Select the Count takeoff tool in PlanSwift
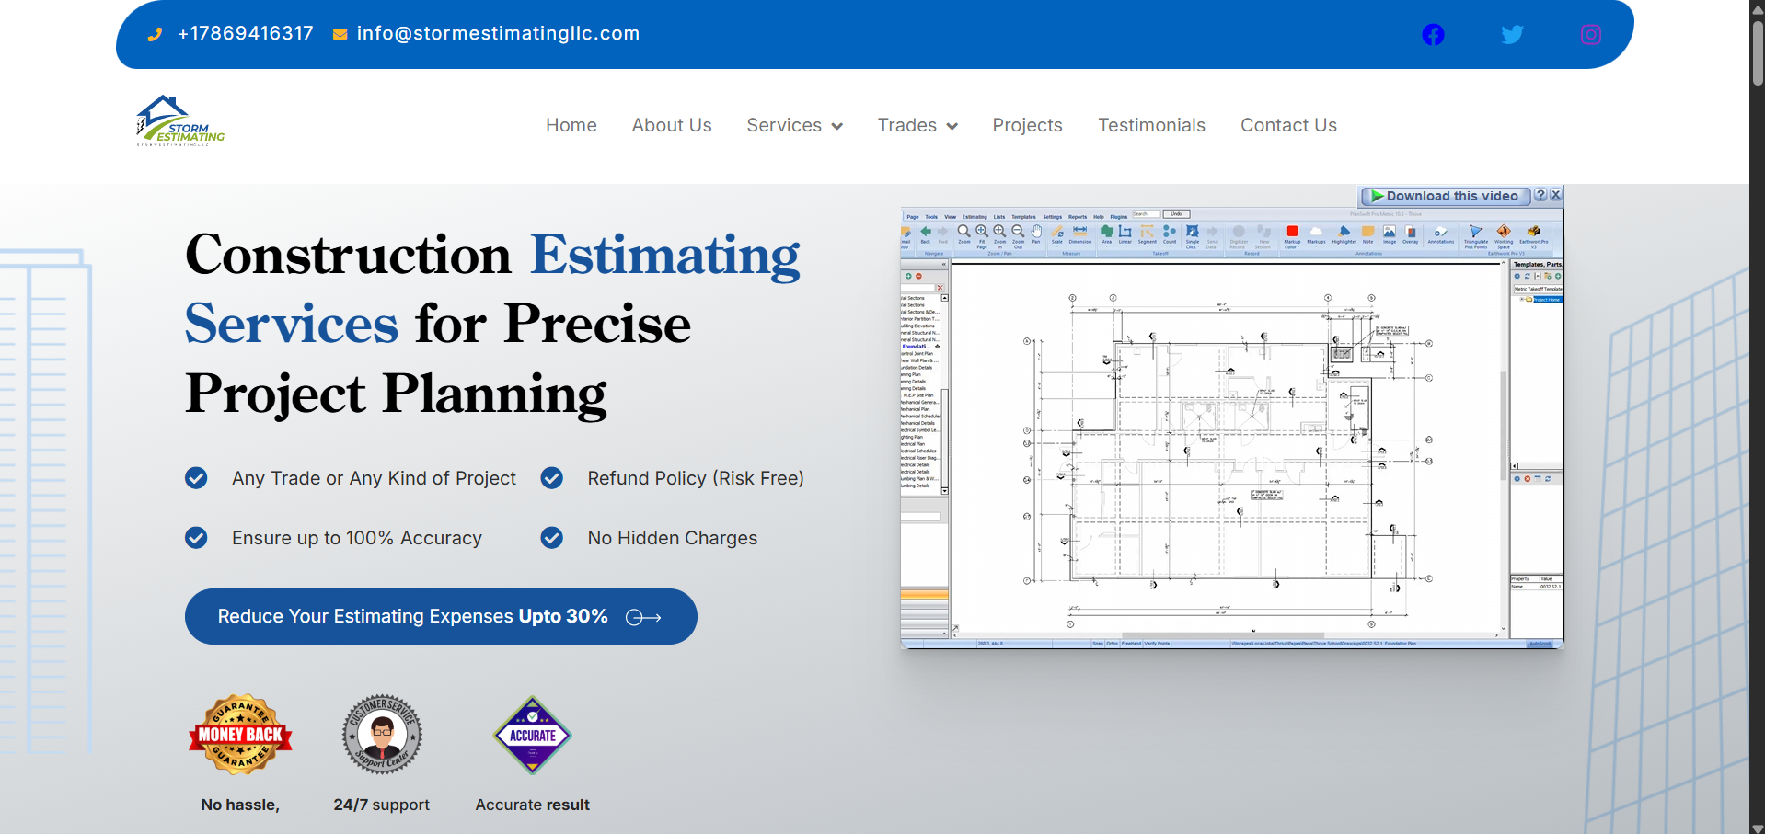The image size is (1765, 834). [x=1170, y=234]
